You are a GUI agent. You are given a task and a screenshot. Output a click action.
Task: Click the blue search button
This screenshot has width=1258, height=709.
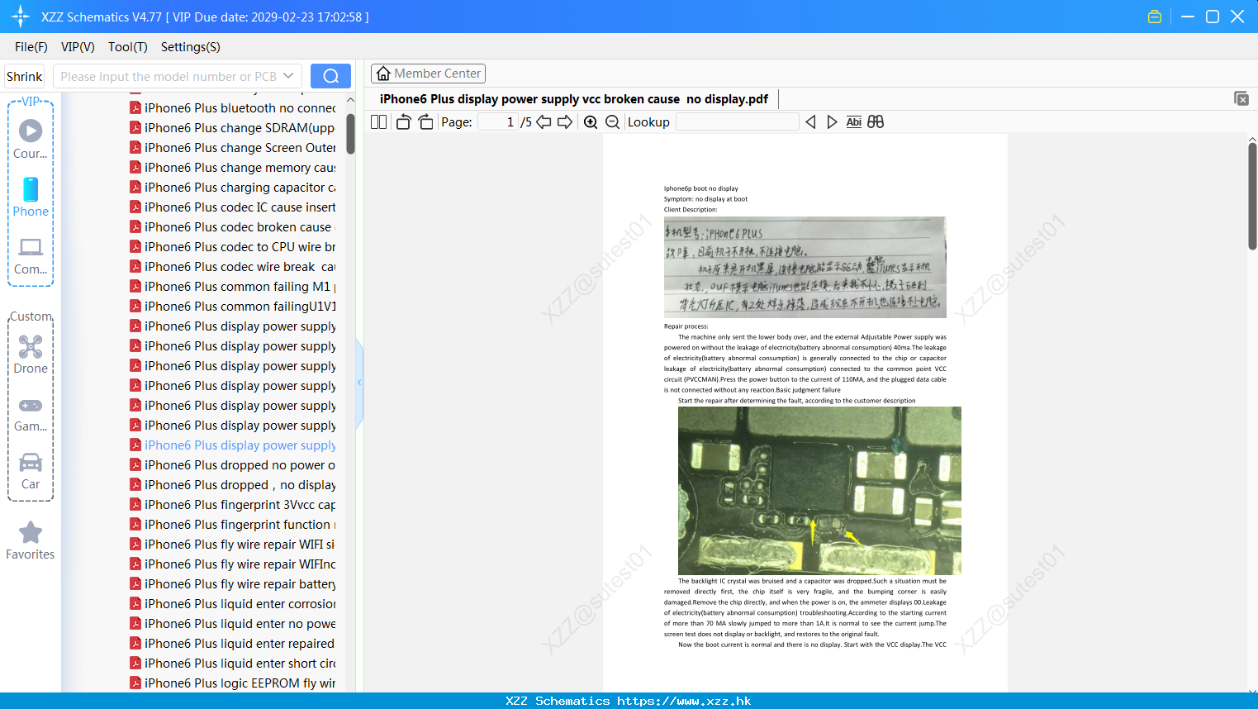[x=330, y=76]
